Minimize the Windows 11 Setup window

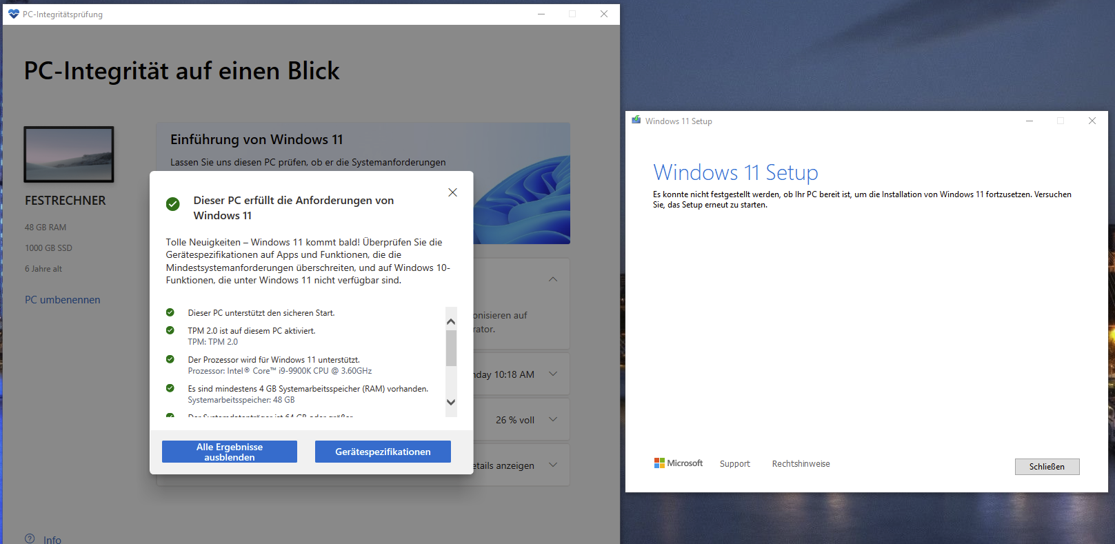point(1029,121)
